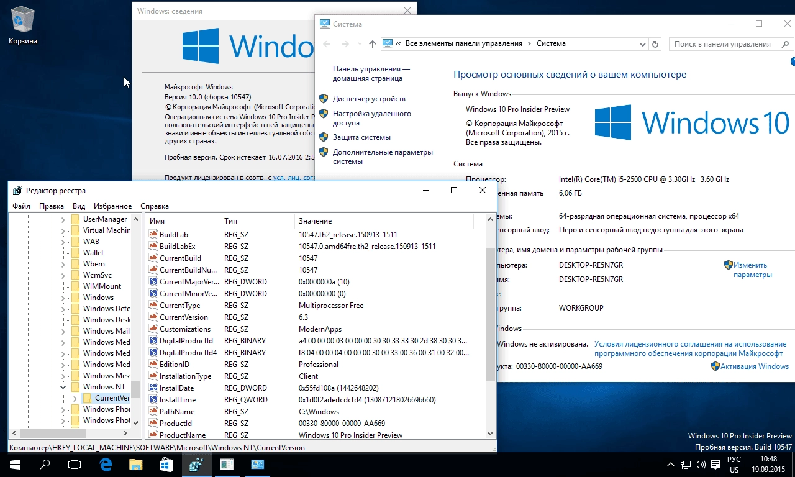Open the license agreement terms link
The height and width of the screenshot is (477, 795).
pos(690,348)
